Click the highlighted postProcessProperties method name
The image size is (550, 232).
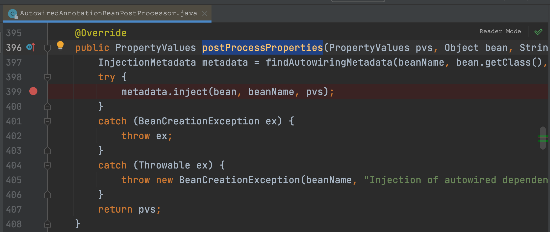[x=262, y=48]
